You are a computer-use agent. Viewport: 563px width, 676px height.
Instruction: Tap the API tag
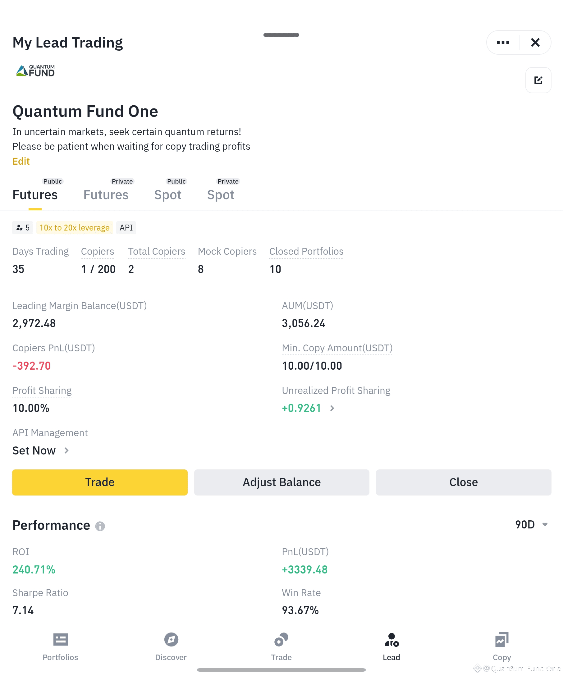(x=126, y=228)
